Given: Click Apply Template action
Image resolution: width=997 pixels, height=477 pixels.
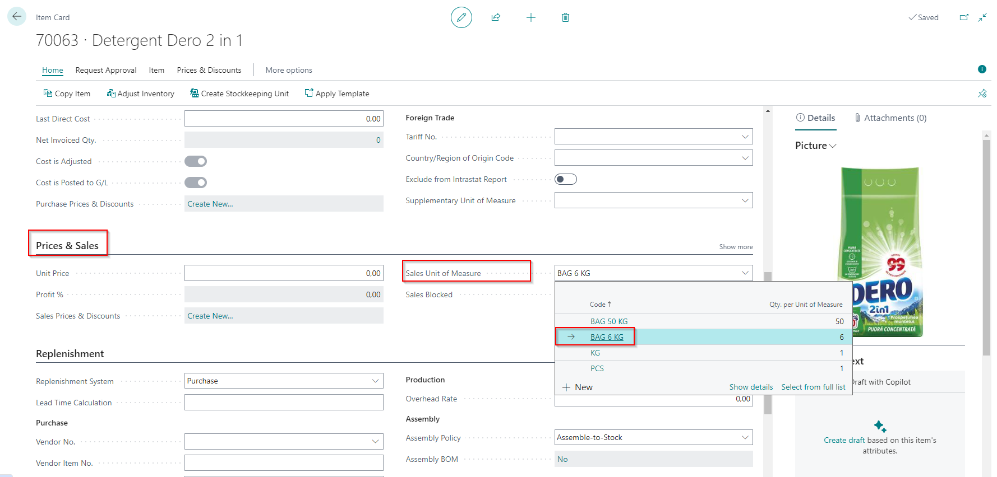Looking at the screenshot, I should tap(337, 93).
